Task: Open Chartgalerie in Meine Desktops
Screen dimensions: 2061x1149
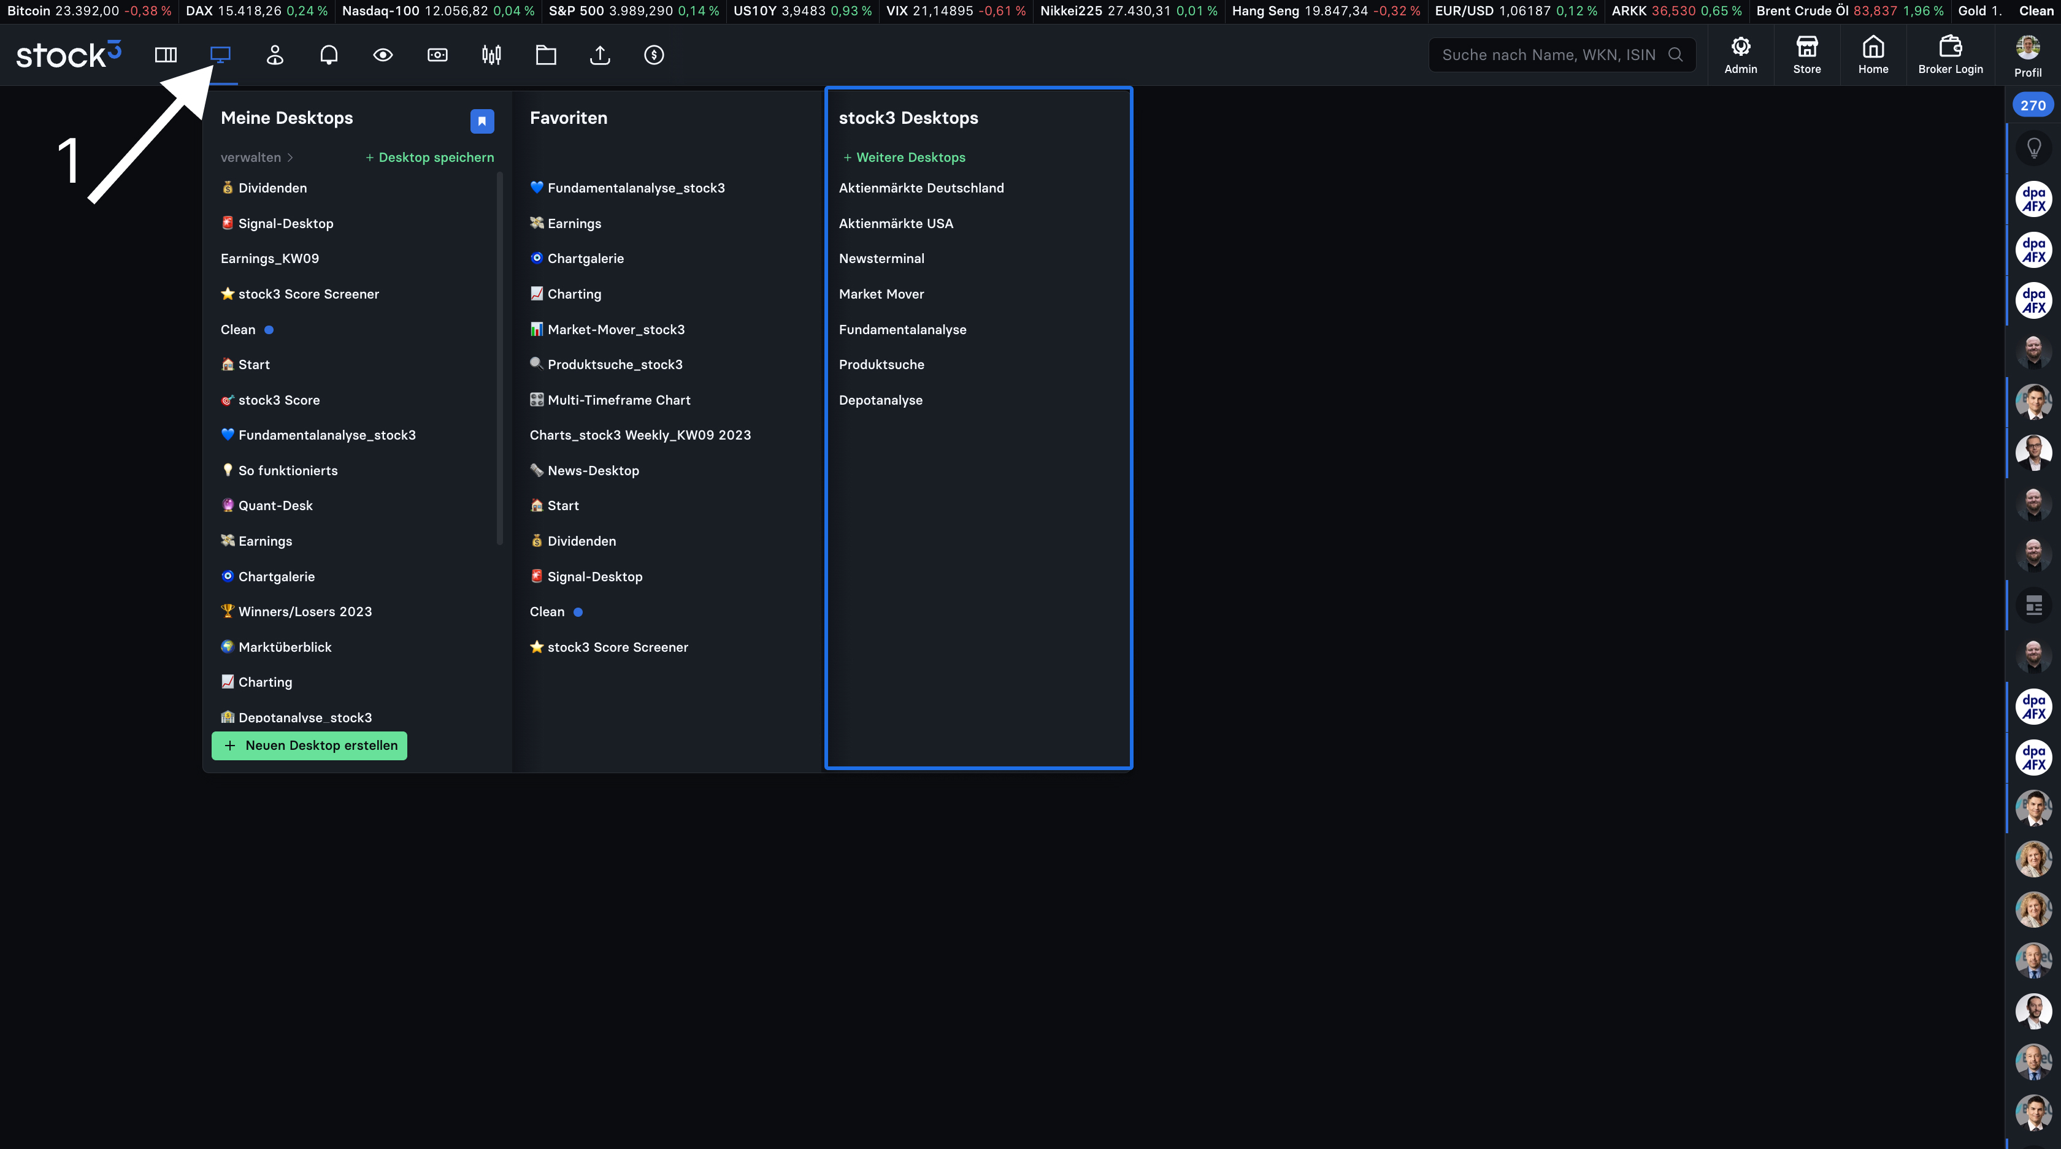Action: tap(268, 576)
